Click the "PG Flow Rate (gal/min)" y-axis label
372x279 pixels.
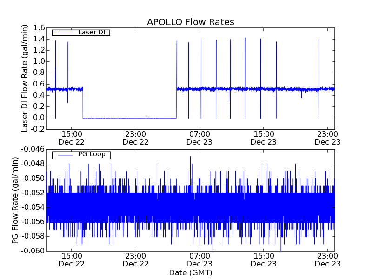[x=15, y=200]
